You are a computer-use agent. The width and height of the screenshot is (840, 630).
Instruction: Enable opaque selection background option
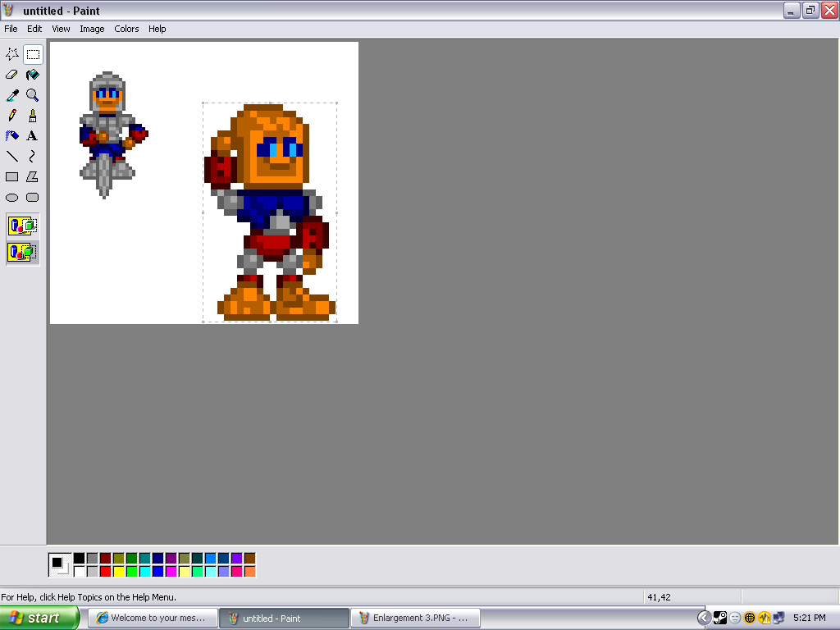[x=22, y=226]
